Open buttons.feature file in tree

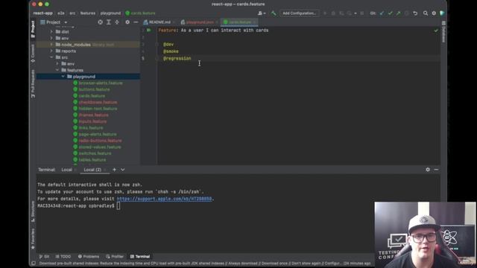coord(94,89)
